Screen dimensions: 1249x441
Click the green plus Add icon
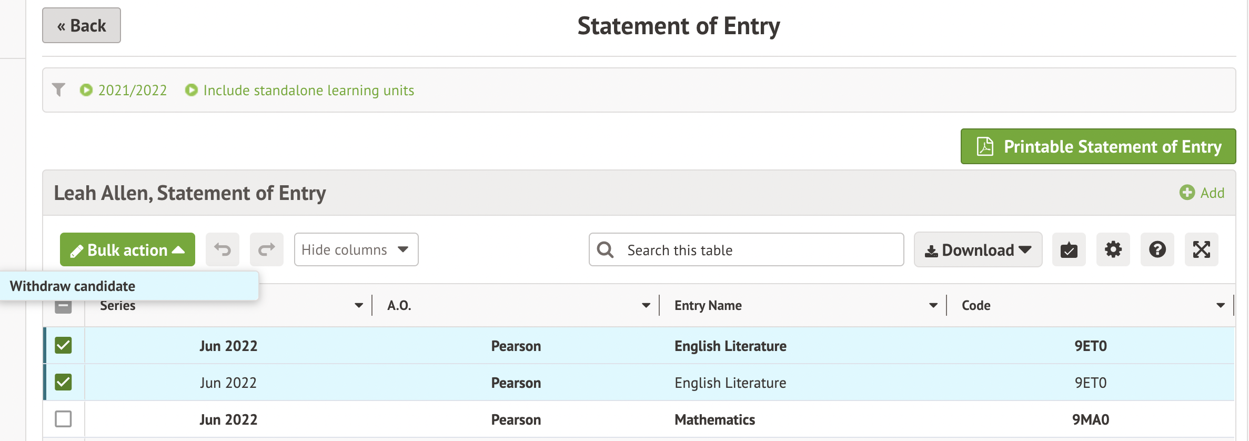(x=1187, y=193)
